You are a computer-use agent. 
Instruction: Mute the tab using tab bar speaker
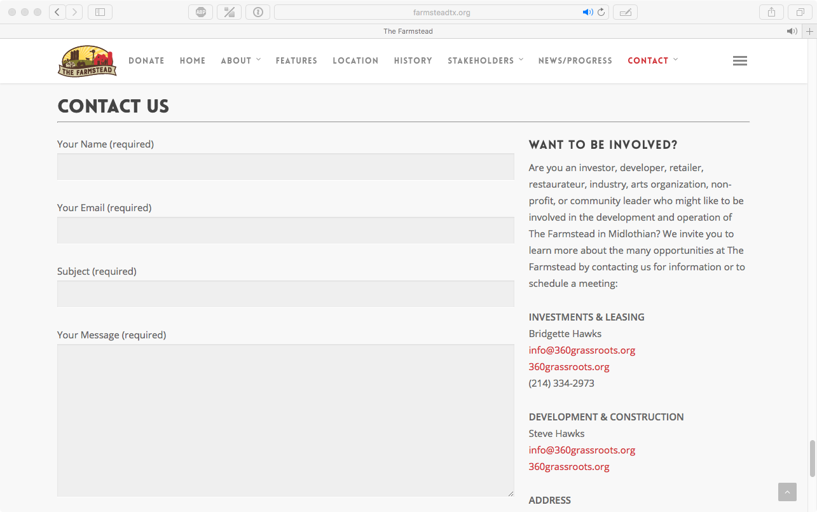coord(792,31)
